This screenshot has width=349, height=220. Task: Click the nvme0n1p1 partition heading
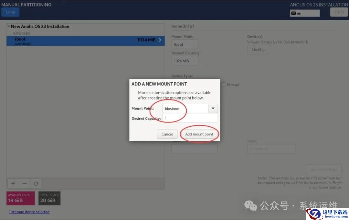click(183, 26)
